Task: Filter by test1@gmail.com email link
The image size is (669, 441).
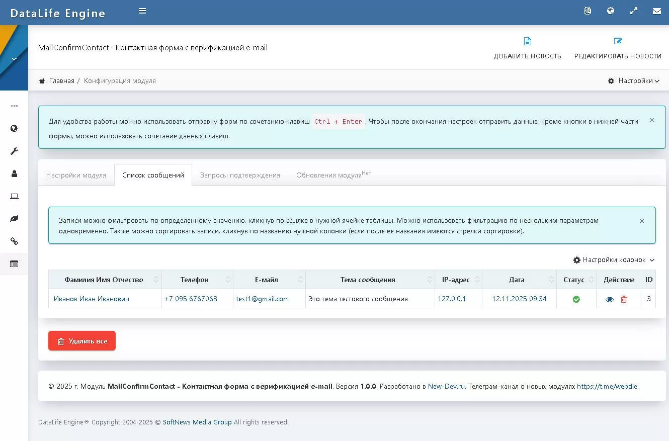Action: pos(263,299)
